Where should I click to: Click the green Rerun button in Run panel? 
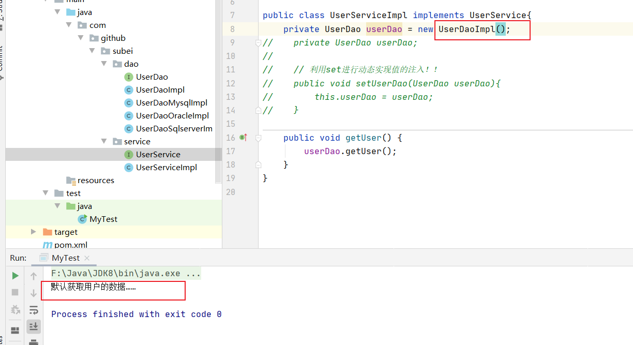(16, 276)
